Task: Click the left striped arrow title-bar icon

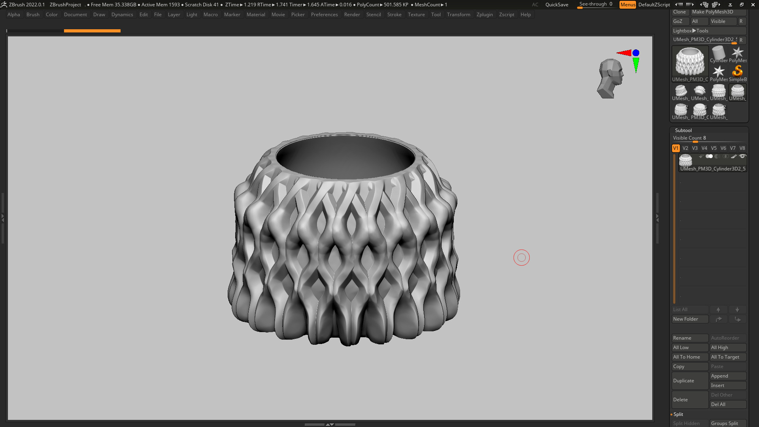Action: [x=679, y=5]
